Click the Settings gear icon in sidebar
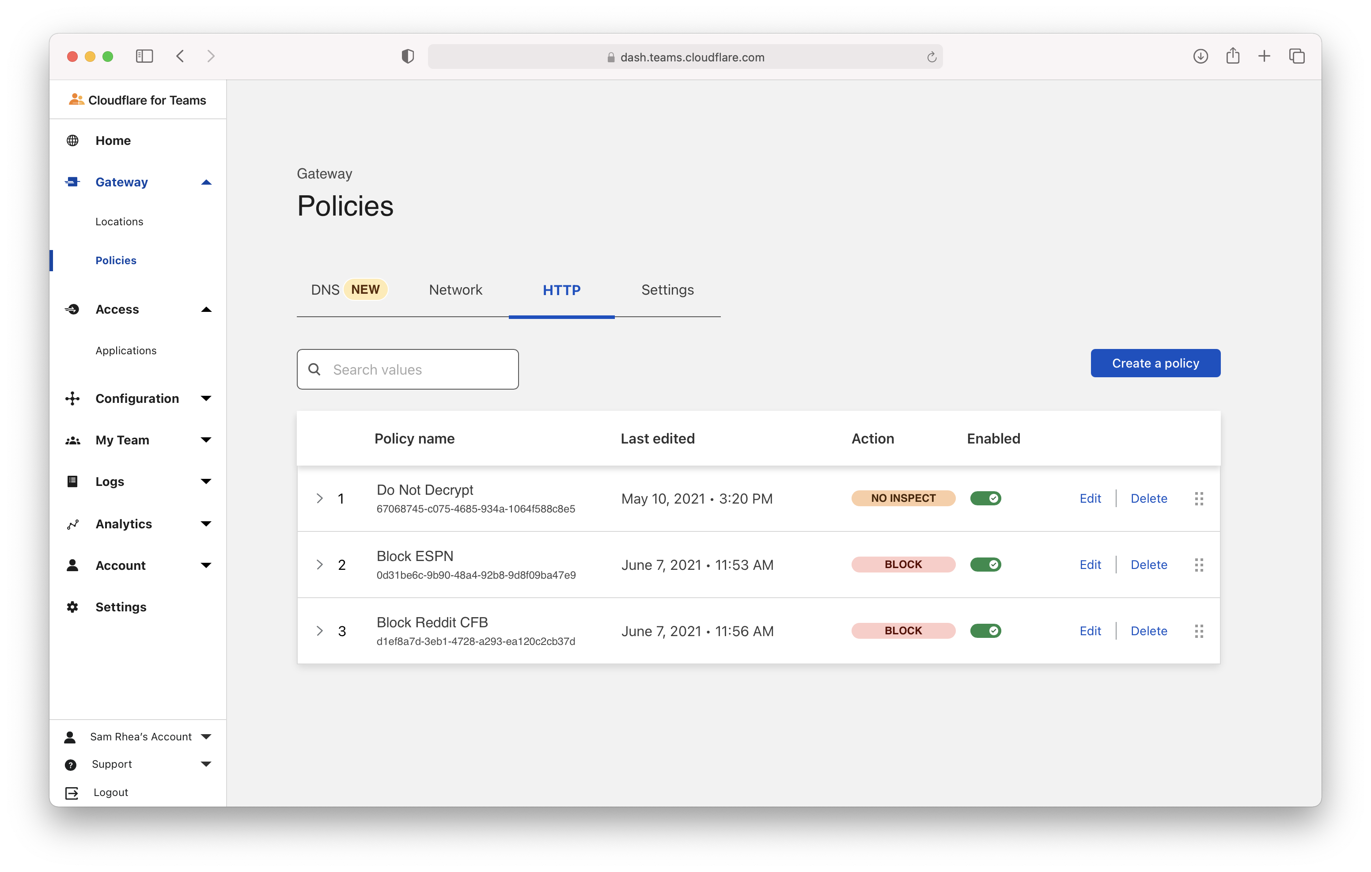 pos(72,607)
